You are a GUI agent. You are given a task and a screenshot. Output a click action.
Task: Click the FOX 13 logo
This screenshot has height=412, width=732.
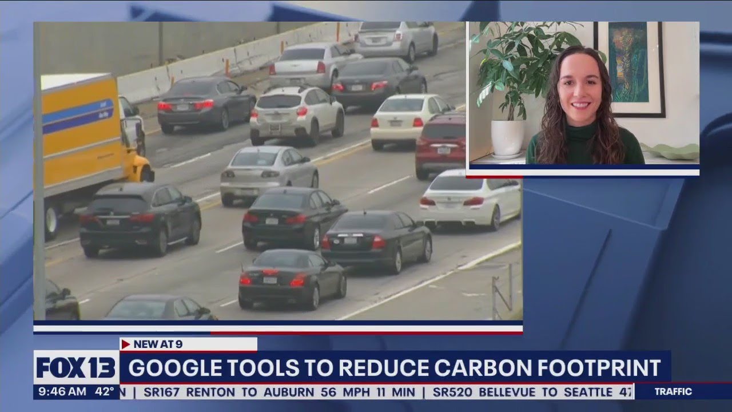[x=76, y=367]
